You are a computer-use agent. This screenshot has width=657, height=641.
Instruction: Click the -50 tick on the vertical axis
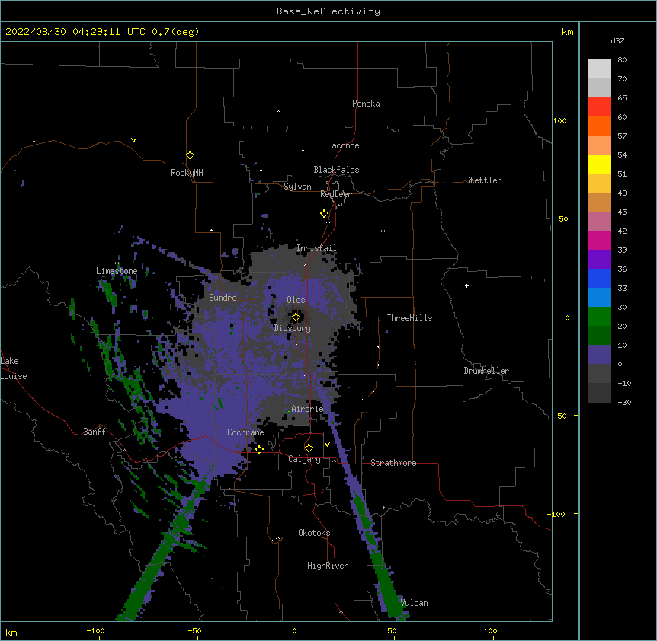click(559, 416)
